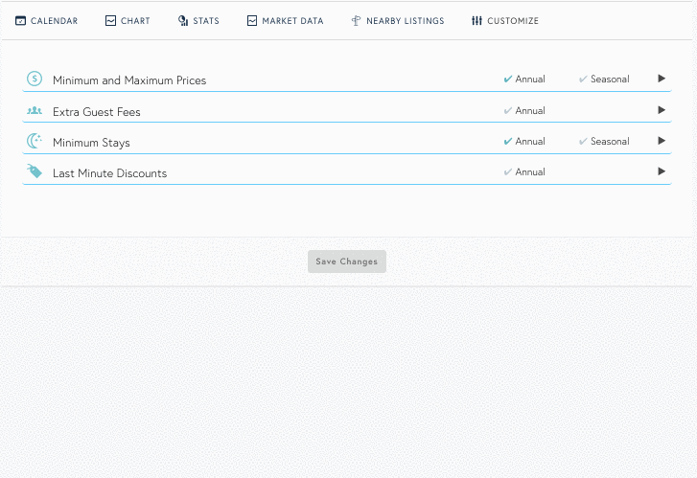Toggle Seasonal for Minimum Stays
This screenshot has height=478, width=697.
coord(604,141)
